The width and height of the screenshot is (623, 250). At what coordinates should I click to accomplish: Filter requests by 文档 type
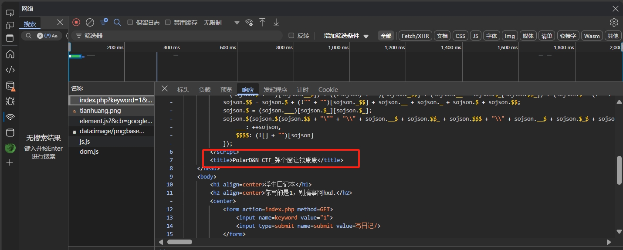click(443, 36)
